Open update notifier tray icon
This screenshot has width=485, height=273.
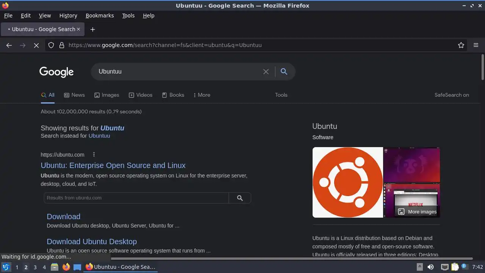464,267
